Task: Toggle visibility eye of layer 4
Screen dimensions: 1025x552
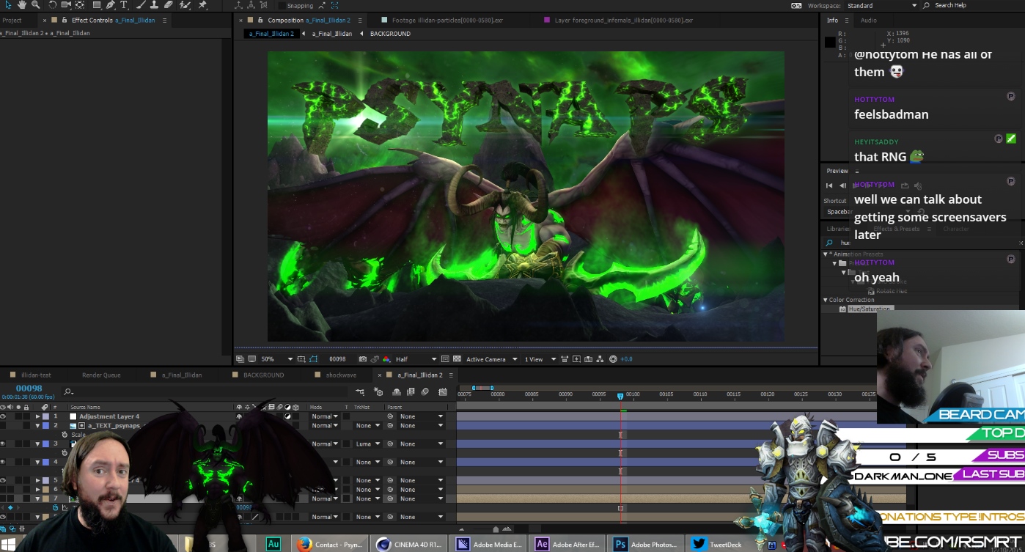Action: click(x=3, y=462)
